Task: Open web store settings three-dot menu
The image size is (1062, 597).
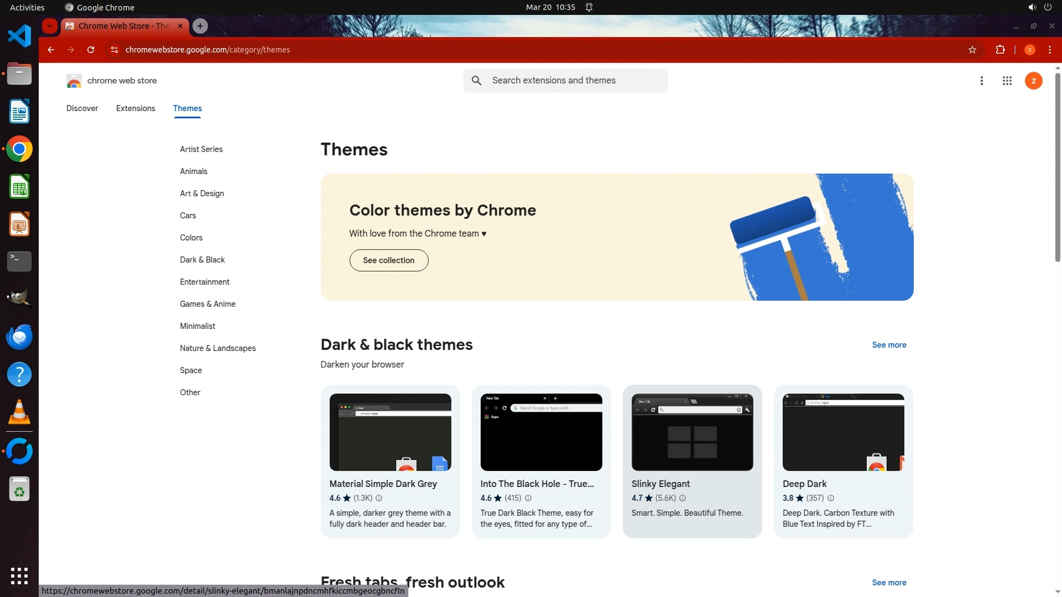Action: pos(981,81)
